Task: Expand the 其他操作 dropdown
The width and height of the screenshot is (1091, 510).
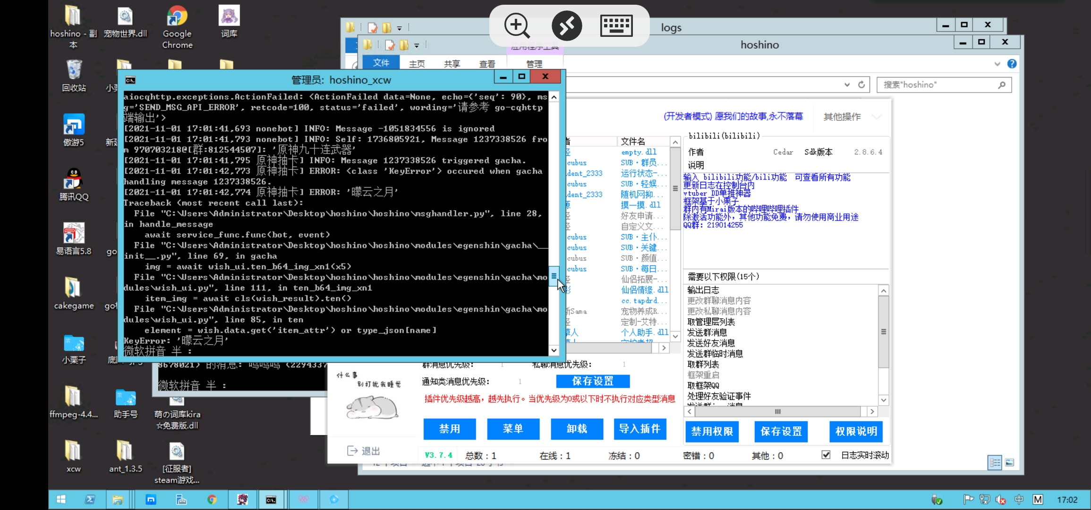Action: [878, 117]
